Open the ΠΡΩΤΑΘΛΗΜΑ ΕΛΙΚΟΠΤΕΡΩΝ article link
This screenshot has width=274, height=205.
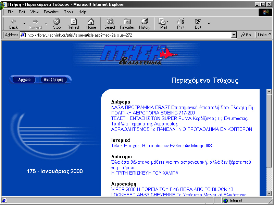pyautogui.click(x=182, y=129)
